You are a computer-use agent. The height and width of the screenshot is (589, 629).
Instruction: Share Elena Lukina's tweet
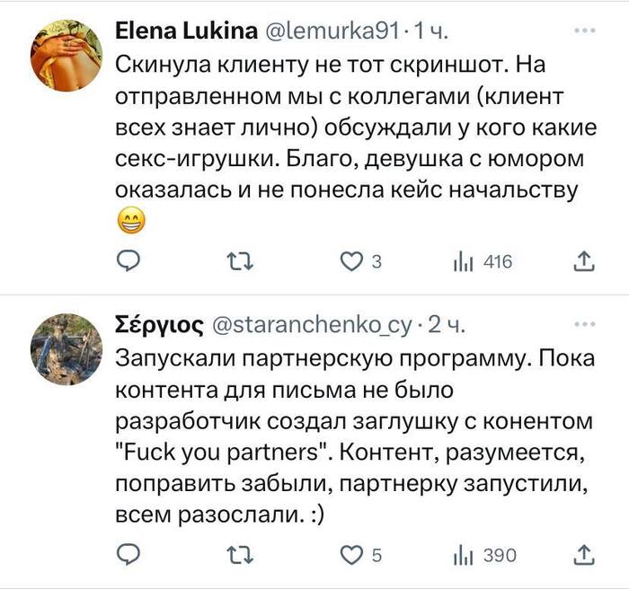tap(583, 261)
